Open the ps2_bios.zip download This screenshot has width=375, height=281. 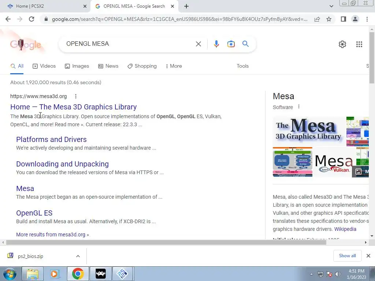coord(30,256)
